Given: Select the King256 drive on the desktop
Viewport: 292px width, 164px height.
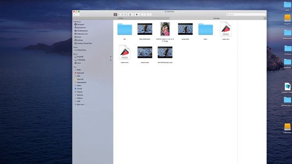Looking at the screenshot, I should point(287,18).
